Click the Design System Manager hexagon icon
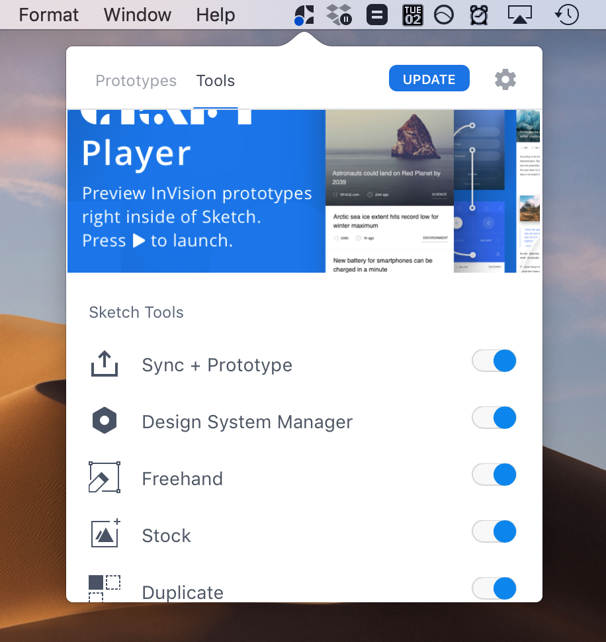 tap(105, 420)
